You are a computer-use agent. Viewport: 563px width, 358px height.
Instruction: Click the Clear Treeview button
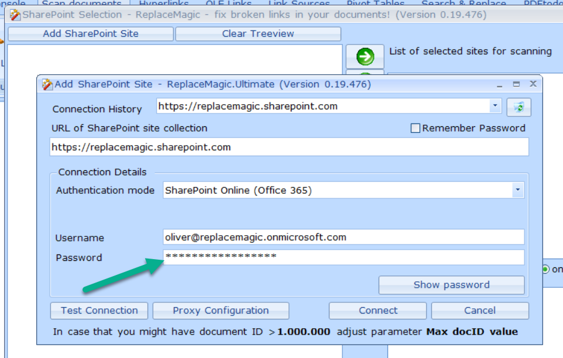258,34
